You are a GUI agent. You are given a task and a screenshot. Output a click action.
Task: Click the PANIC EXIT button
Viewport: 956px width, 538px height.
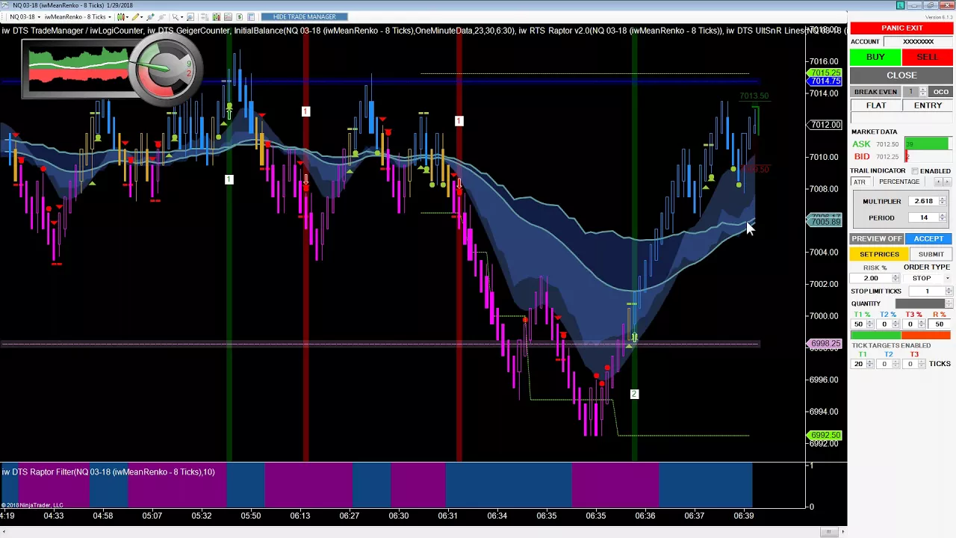[x=901, y=28]
